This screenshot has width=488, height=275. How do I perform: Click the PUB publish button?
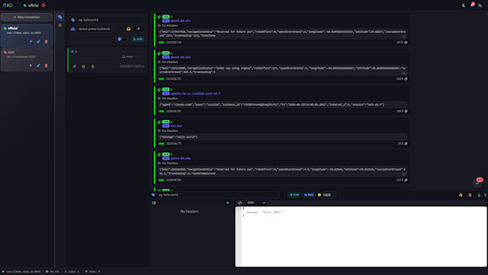294,195
